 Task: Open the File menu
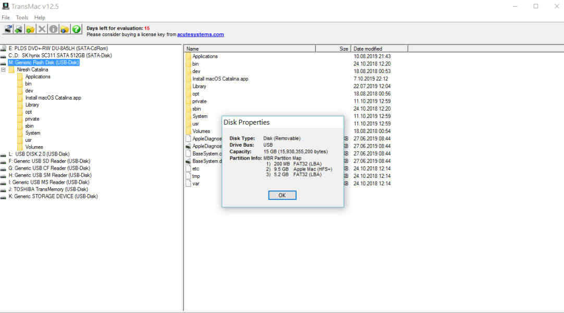(x=6, y=18)
